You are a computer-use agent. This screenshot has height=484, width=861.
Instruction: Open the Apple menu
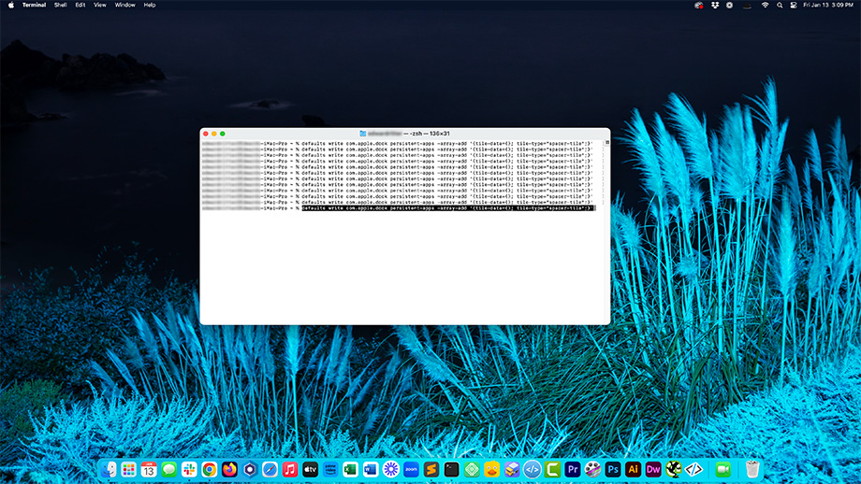pyautogui.click(x=10, y=5)
